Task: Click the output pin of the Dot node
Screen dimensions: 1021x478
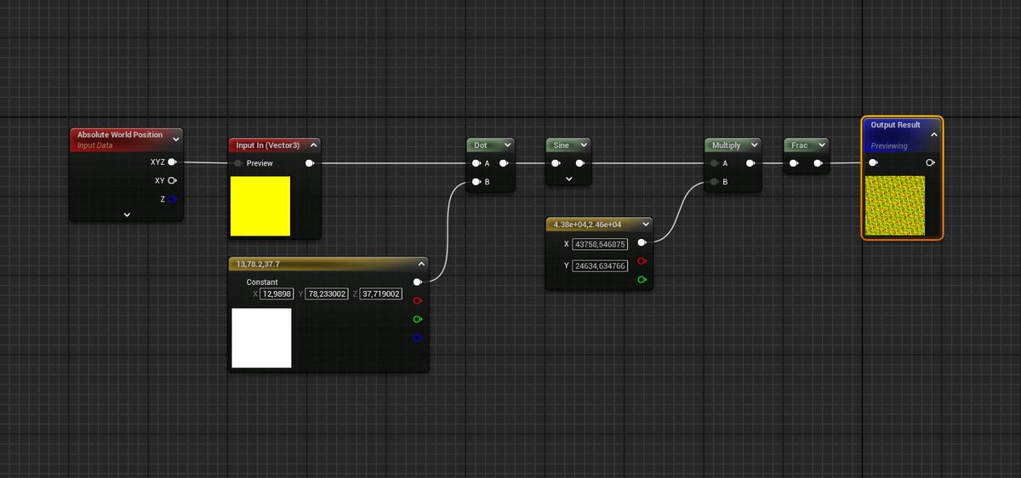Action: click(x=504, y=163)
